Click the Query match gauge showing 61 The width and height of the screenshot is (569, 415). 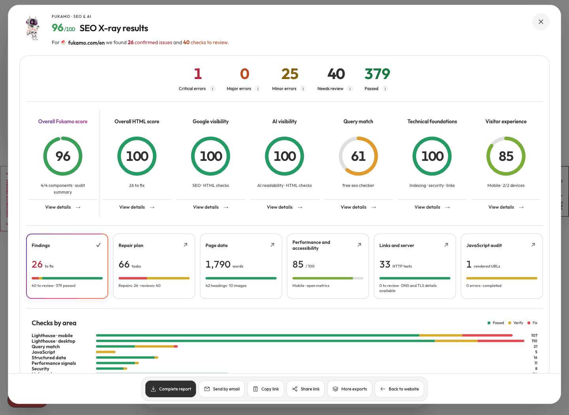tap(358, 156)
